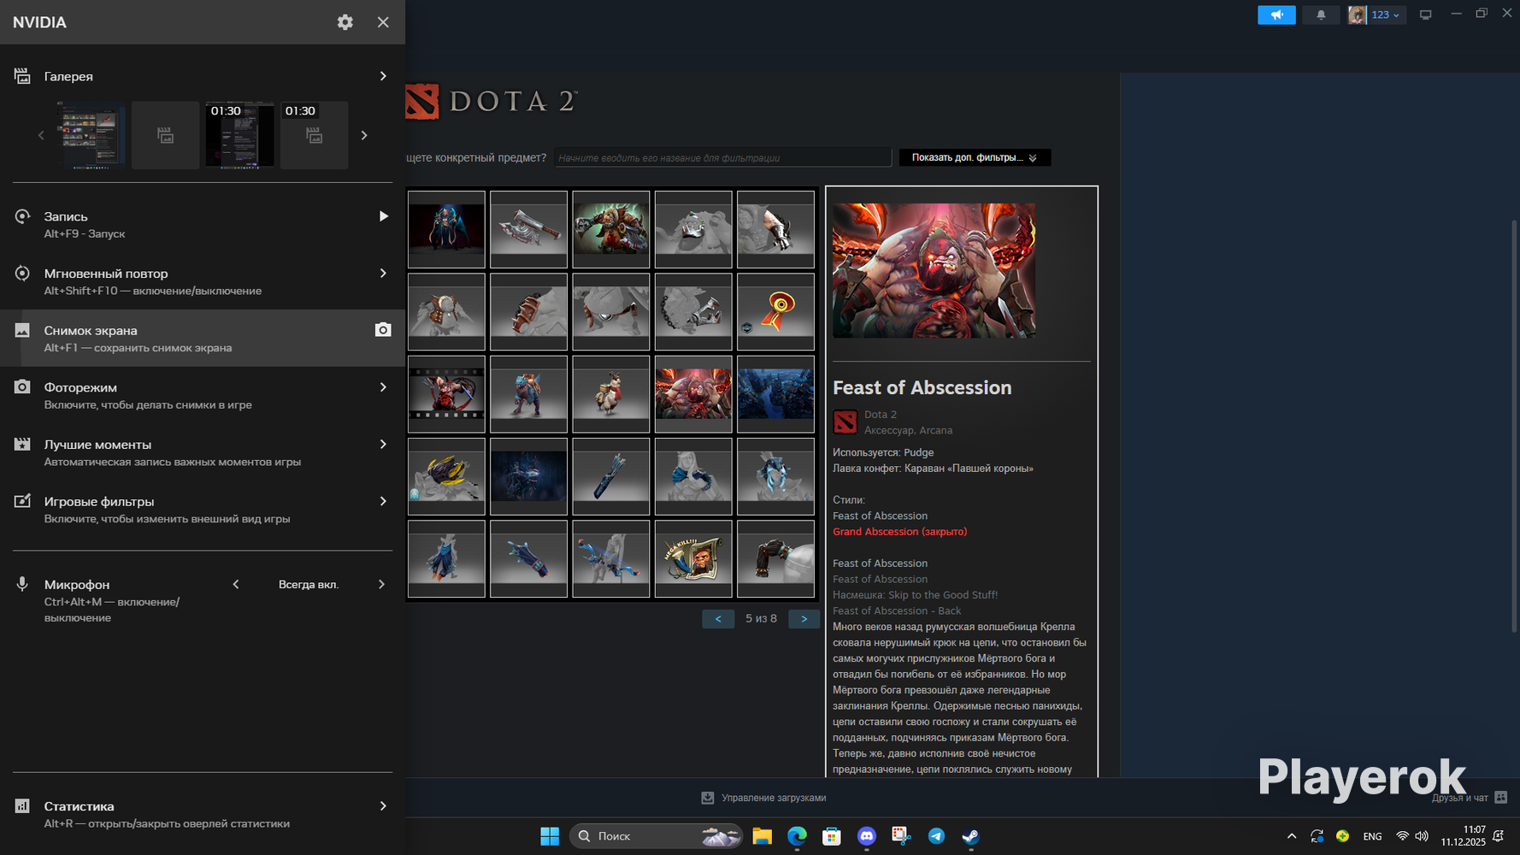
Task: Select the chain and hook inventory item
Action: (692, 311)
